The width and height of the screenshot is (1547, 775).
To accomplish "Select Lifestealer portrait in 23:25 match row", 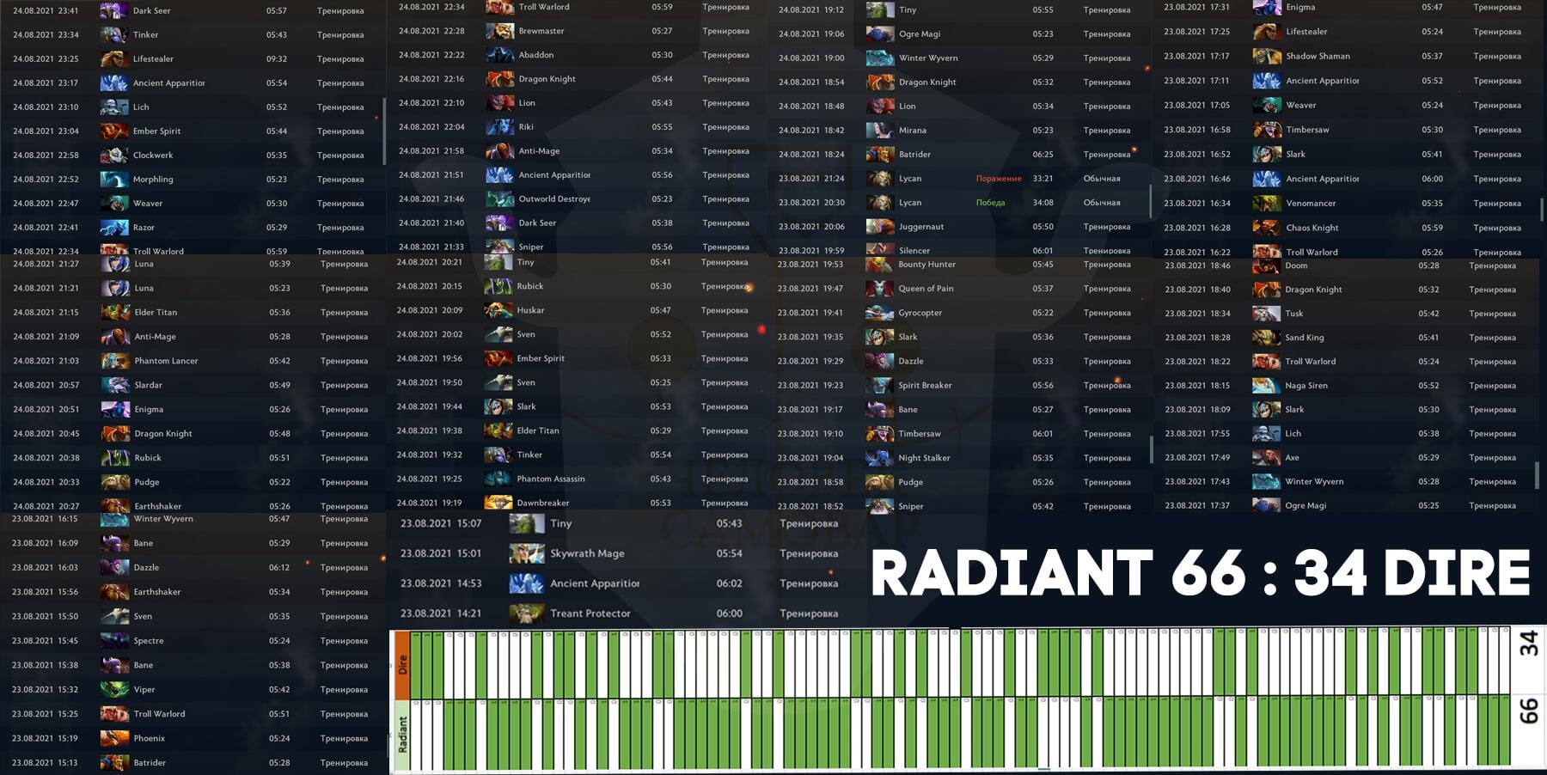I will 114,59.
